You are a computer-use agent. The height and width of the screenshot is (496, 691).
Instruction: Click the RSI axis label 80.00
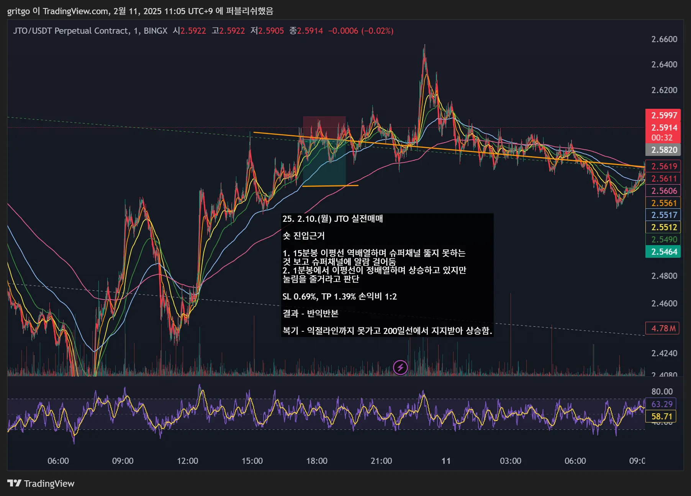(x=662, y=391)
